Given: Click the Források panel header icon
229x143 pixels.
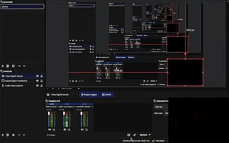Looking at the screenshot, I should (x=2, y=71).
